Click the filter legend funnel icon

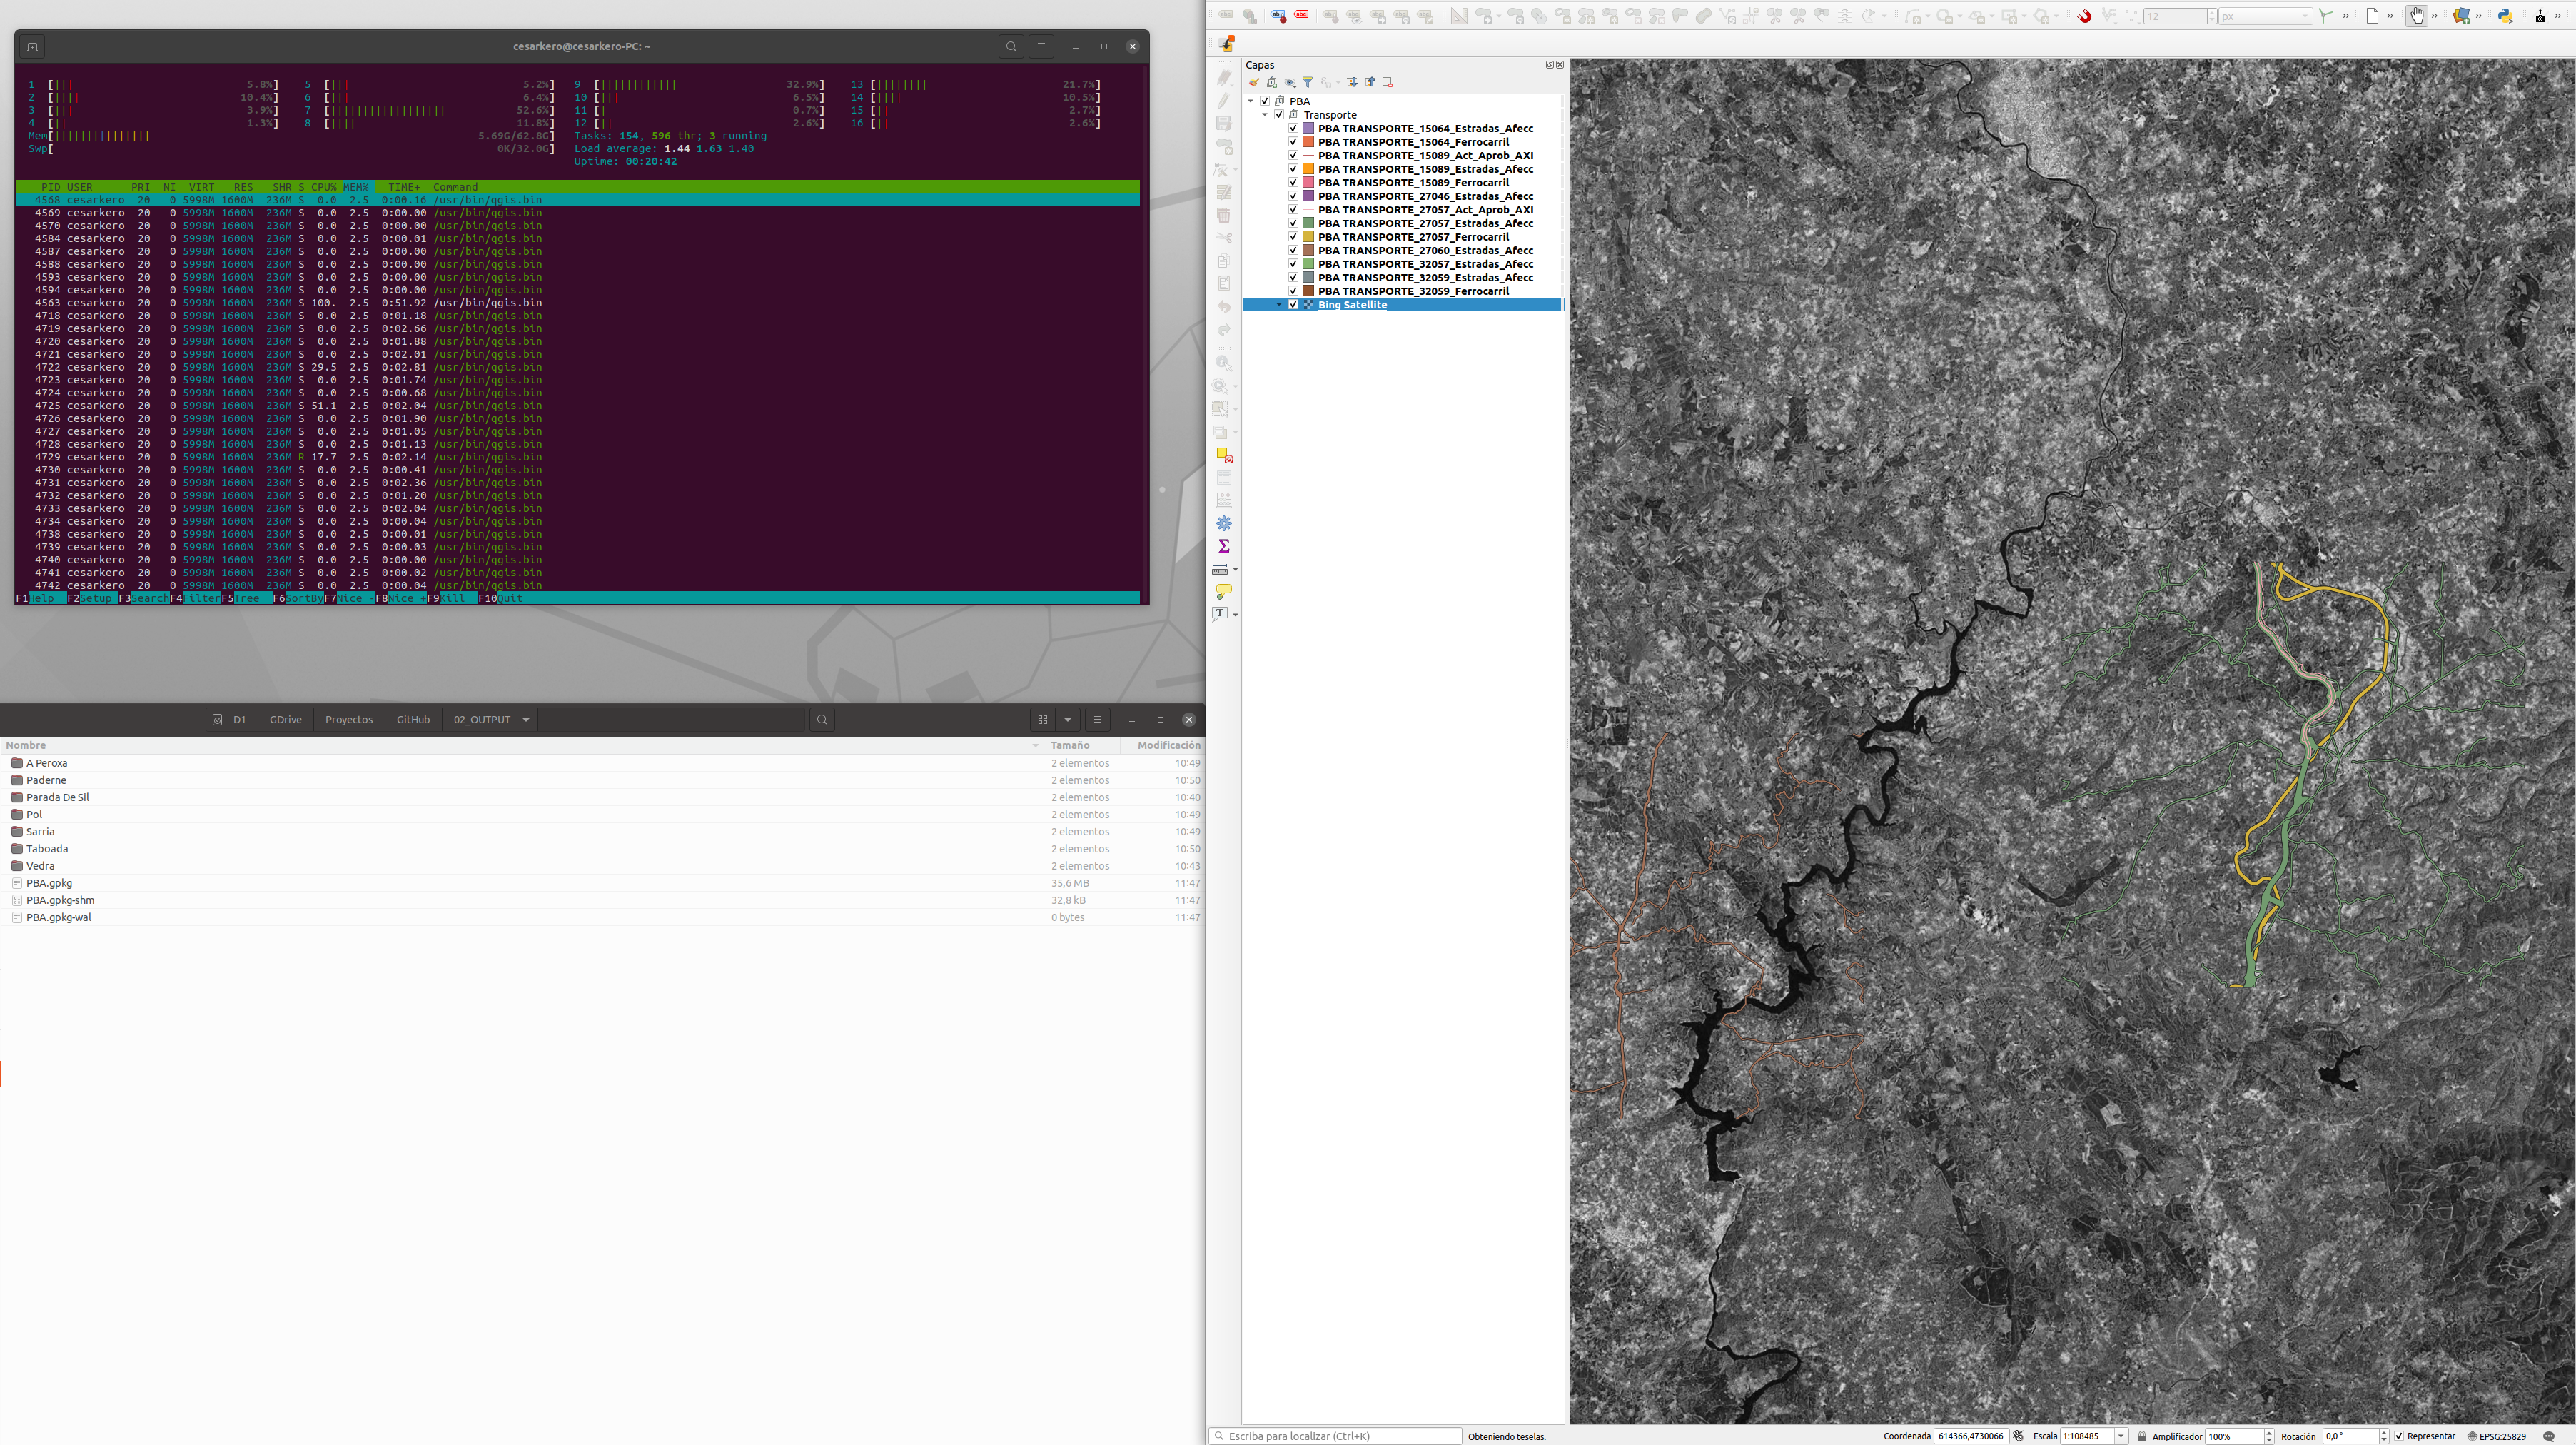1307,82
